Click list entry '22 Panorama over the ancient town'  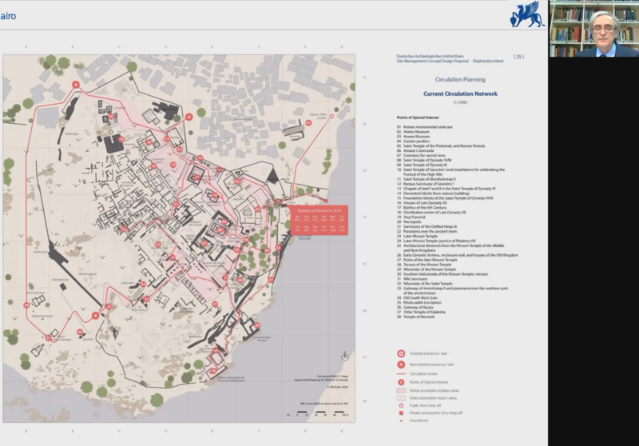pyautogui.click(x=427, y=231)
